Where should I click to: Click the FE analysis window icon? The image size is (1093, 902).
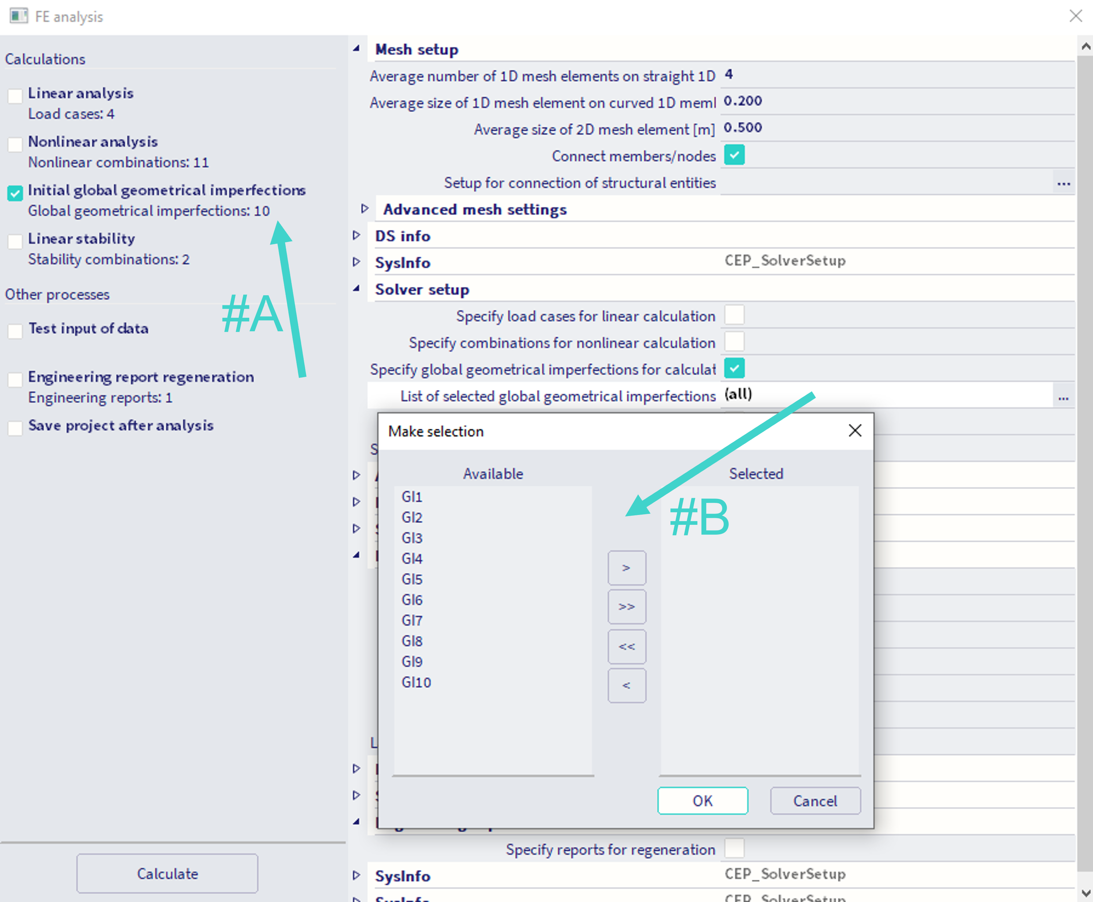click(x=19, y=16)
